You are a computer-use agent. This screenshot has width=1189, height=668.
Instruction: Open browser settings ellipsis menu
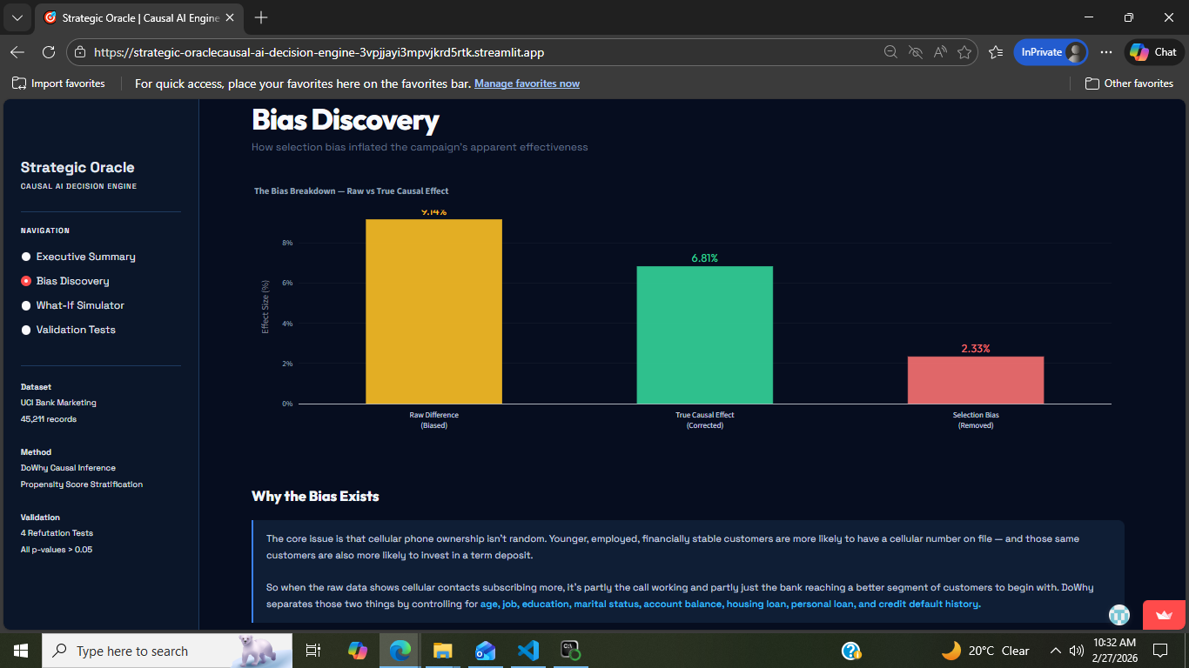point(1106,52)
